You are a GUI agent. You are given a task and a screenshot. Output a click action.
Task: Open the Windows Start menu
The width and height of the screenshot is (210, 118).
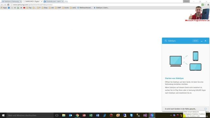pos(3,115)
